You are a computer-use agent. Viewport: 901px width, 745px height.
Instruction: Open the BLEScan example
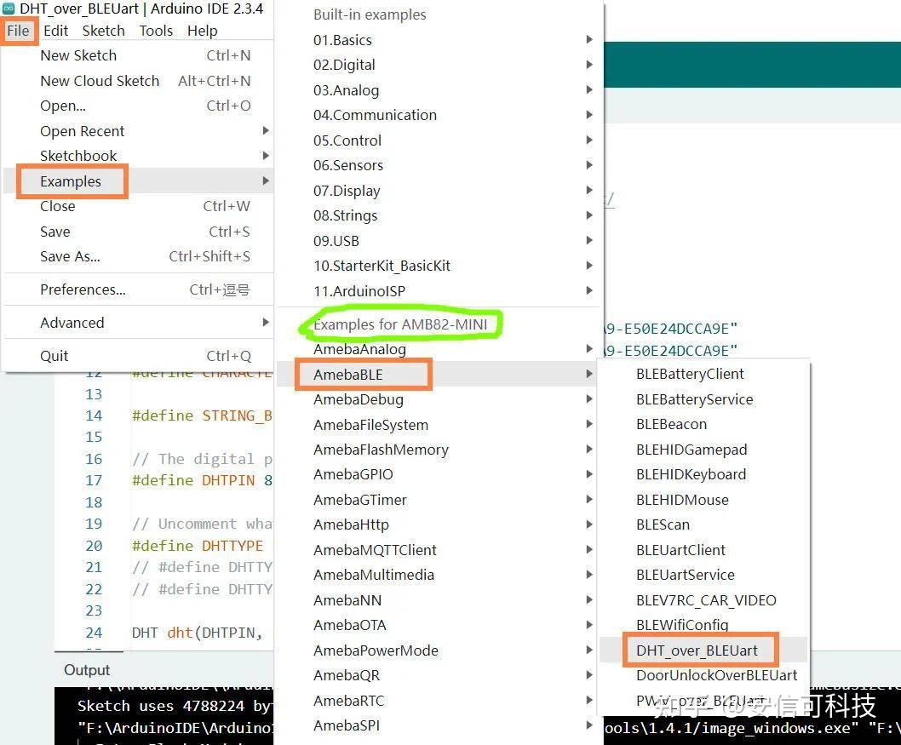tap(703, 524)
